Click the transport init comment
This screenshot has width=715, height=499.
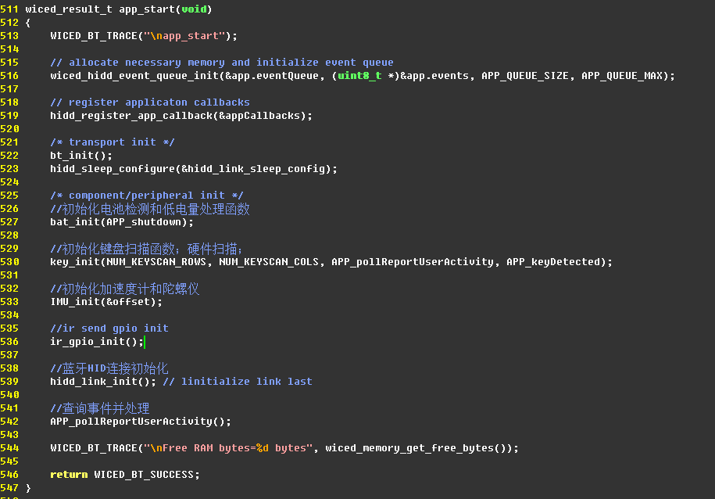pyautogui.click(x=113, y=142)
